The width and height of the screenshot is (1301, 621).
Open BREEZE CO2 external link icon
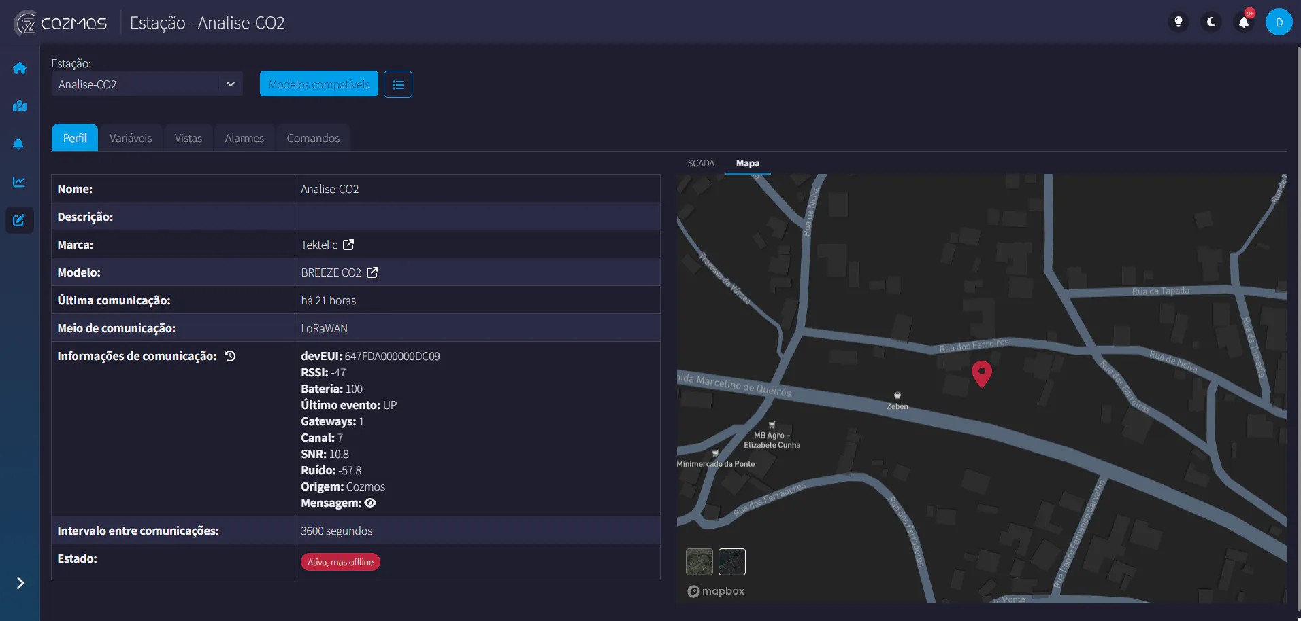[372, 272]
